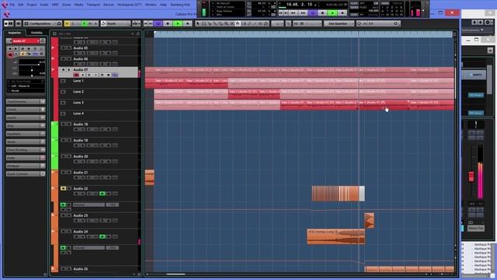The image size is (497, 280).
Task: Expand the Inserts inspector section
Action: tap(26, 117)
